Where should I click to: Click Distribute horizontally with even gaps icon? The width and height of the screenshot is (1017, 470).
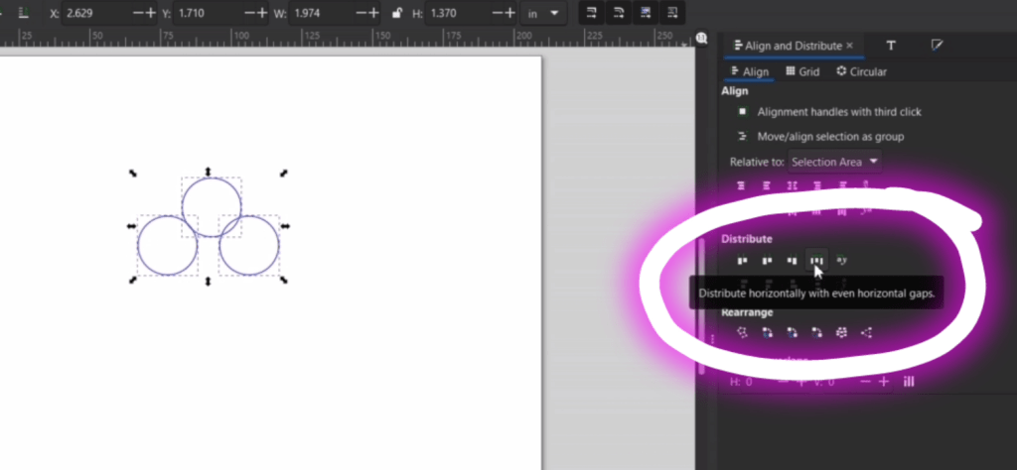click(815, 261)
